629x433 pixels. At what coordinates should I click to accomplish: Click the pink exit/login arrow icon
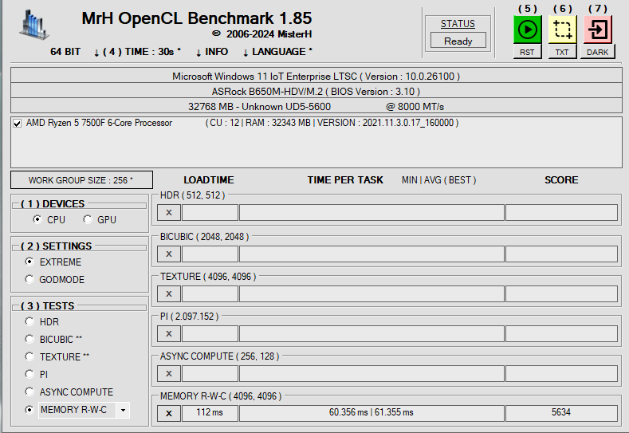tap(598, 30)
